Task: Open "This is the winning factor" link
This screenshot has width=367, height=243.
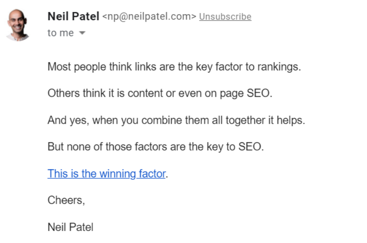Action: click(107, 174)
